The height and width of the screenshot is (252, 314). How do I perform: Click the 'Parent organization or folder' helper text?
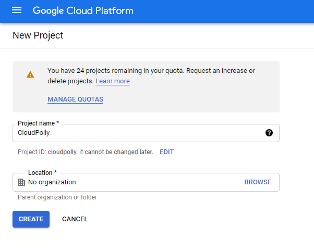tap(57, 197)
